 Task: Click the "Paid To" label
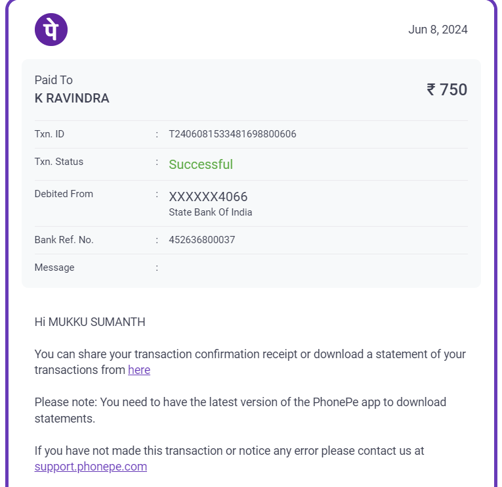54,80
